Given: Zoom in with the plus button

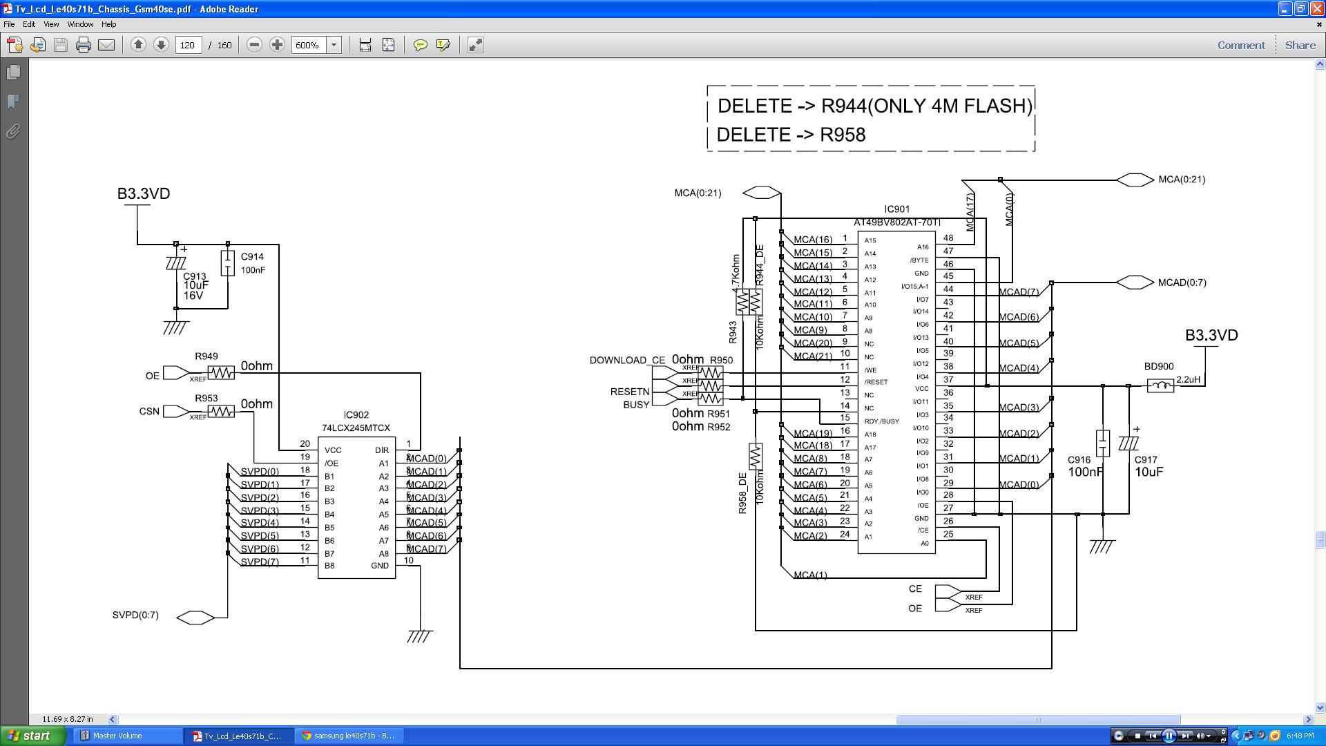Looking at the screenshot, I should tap(277, 45).
